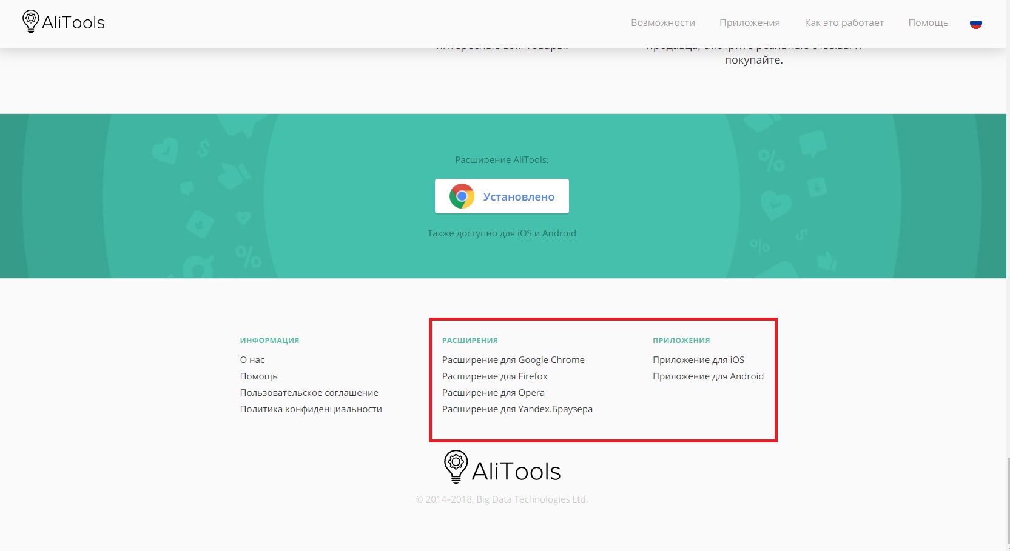1010x551 pixels.
Task: Click the ПРИЛОЖЕНИЯ footer heading
Action: coord(681,341)
